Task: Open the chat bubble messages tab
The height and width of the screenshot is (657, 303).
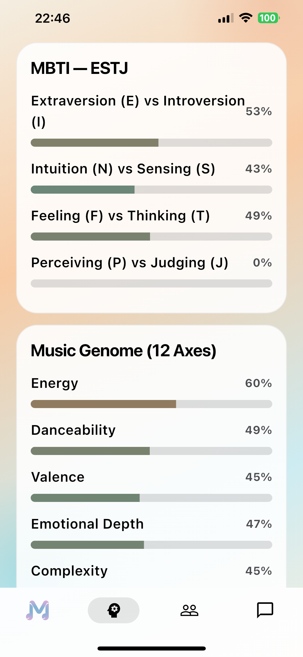Action: tap(265, 610)
